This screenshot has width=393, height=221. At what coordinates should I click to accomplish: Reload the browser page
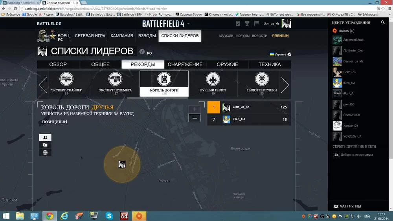16,9
